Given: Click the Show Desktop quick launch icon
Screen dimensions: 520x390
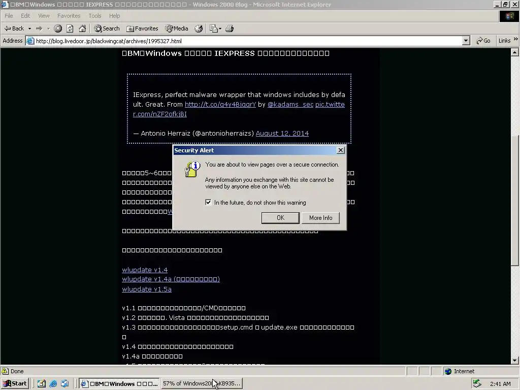Looking at the screenshot, I should pyautogui.click(x=42, y=383).
